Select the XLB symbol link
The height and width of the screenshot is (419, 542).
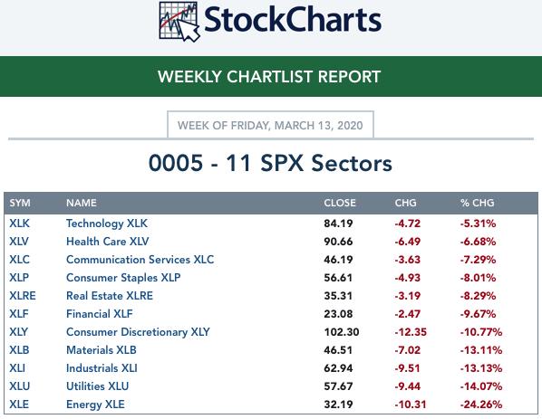point(19,350)
